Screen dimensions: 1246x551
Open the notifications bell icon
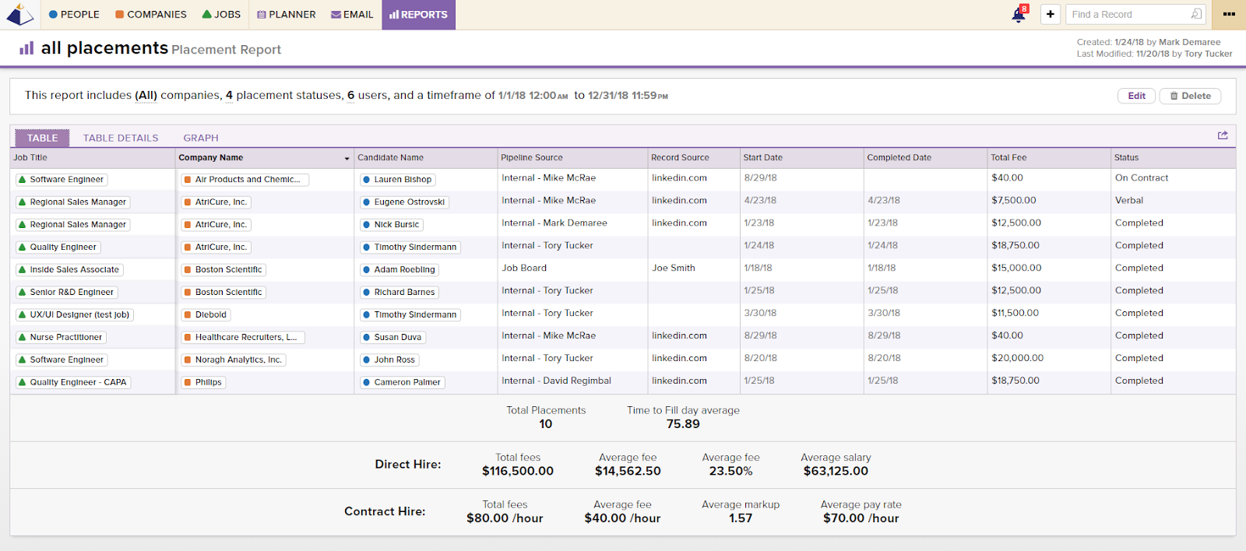coord(1019,15)
